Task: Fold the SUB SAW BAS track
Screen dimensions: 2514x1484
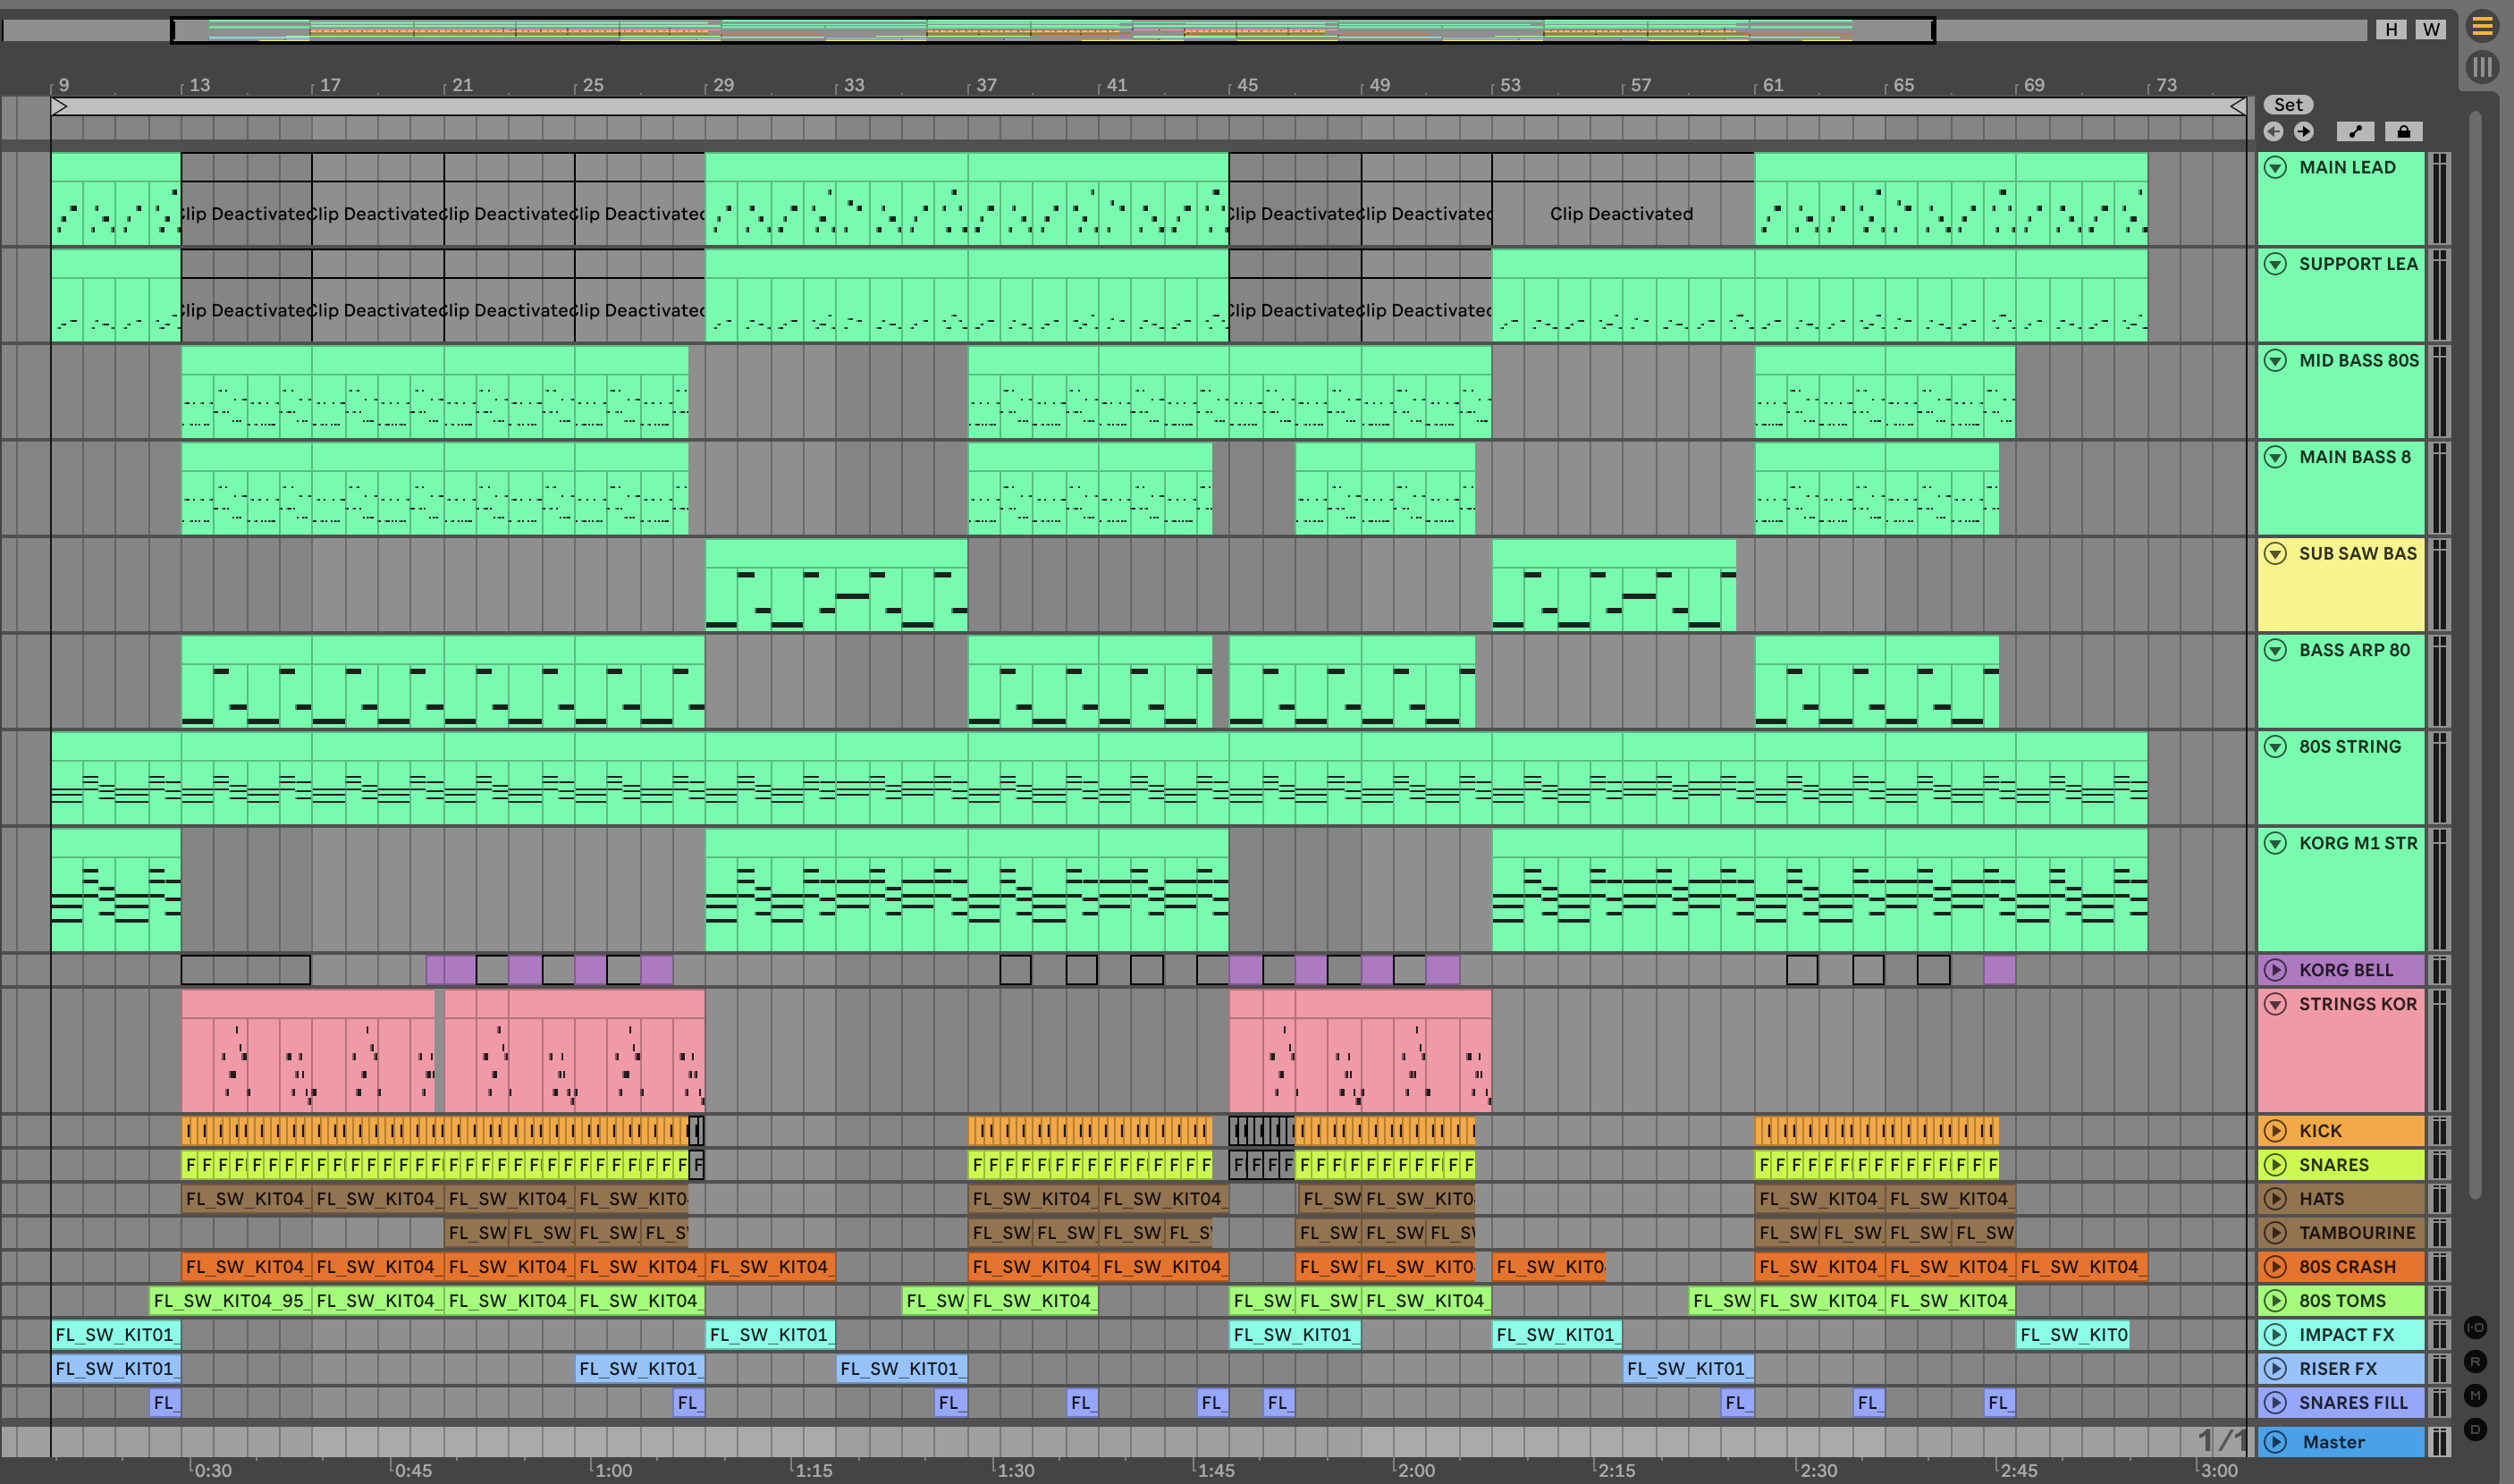Action: (2275, 554)
